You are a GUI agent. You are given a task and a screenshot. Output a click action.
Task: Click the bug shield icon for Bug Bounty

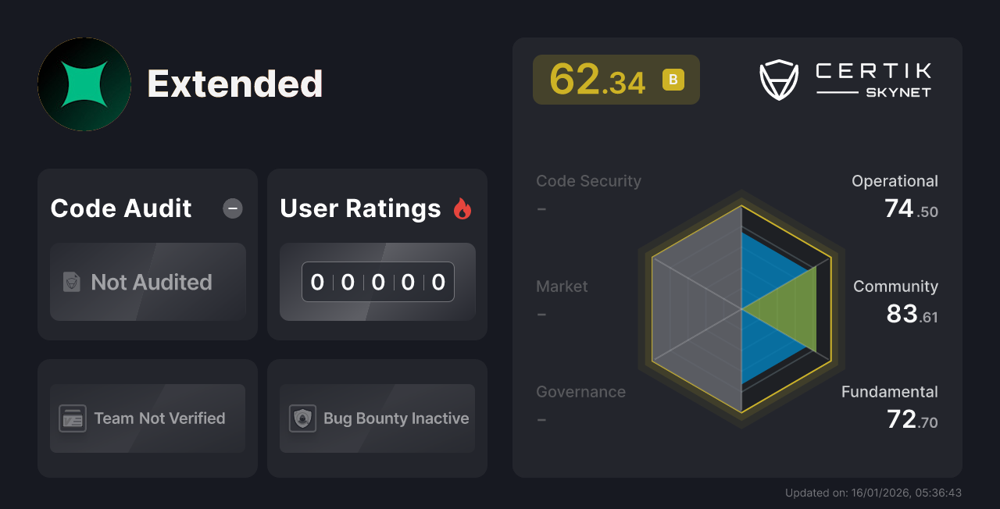[x=303, y=418]
